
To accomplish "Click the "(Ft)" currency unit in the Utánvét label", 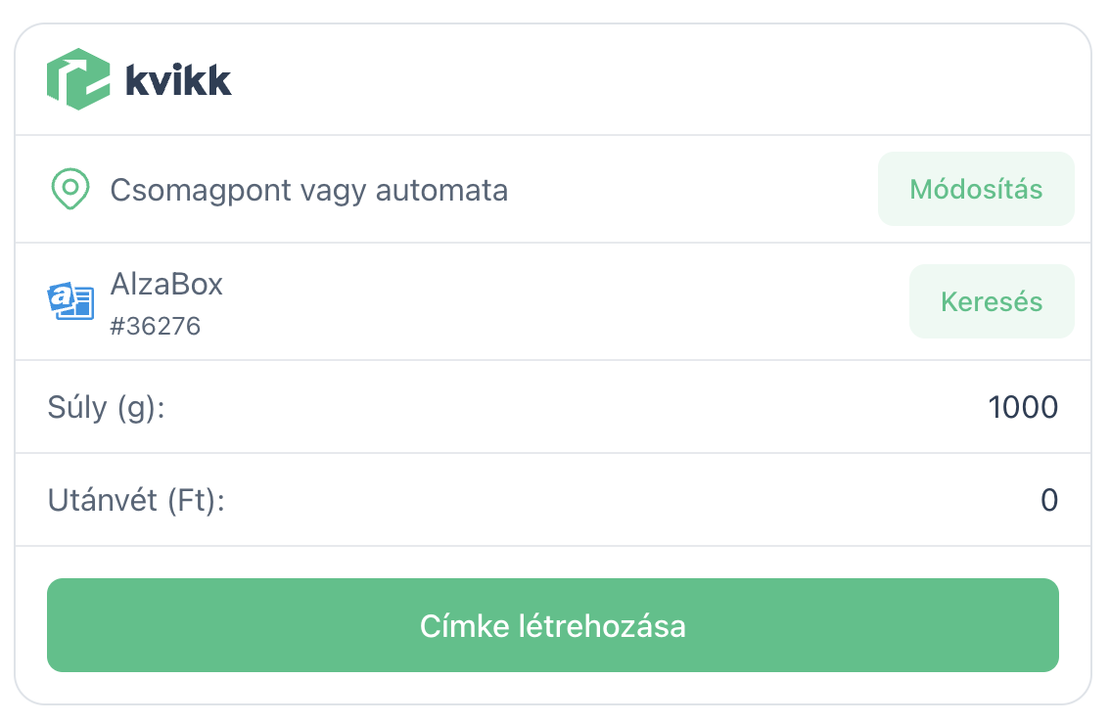I will click(x=194, y=500).
